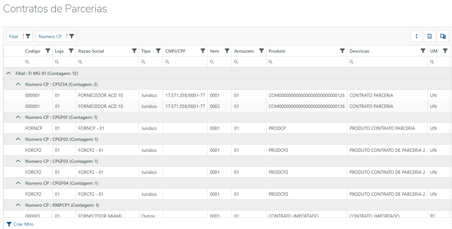This screenshot has height=229, width=452.
Task: Export the grid to XLSX
Action: tap(430, 36)
